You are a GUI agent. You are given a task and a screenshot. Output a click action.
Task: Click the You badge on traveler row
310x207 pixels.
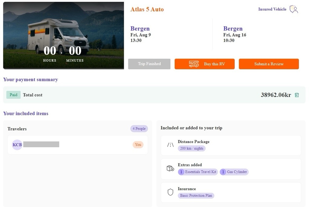138,145
